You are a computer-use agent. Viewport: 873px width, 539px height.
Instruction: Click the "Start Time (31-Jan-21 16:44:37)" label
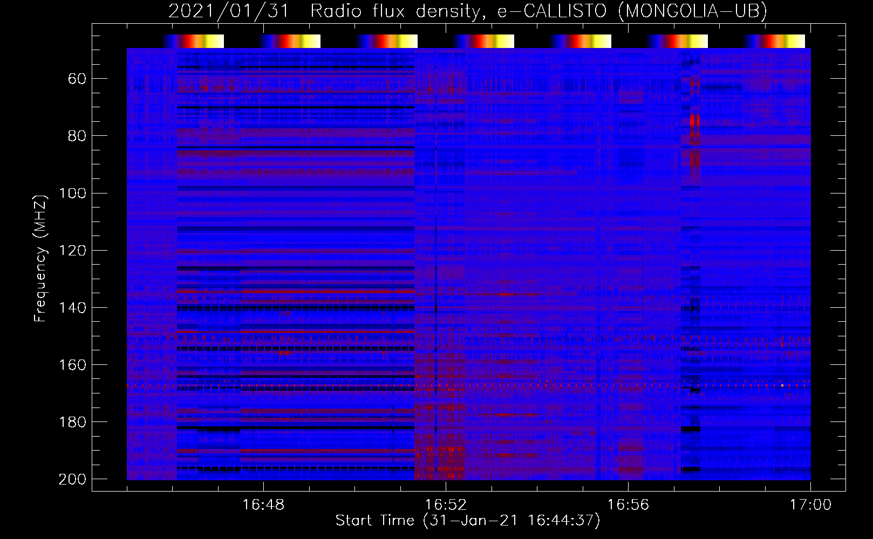coord(468,521)
